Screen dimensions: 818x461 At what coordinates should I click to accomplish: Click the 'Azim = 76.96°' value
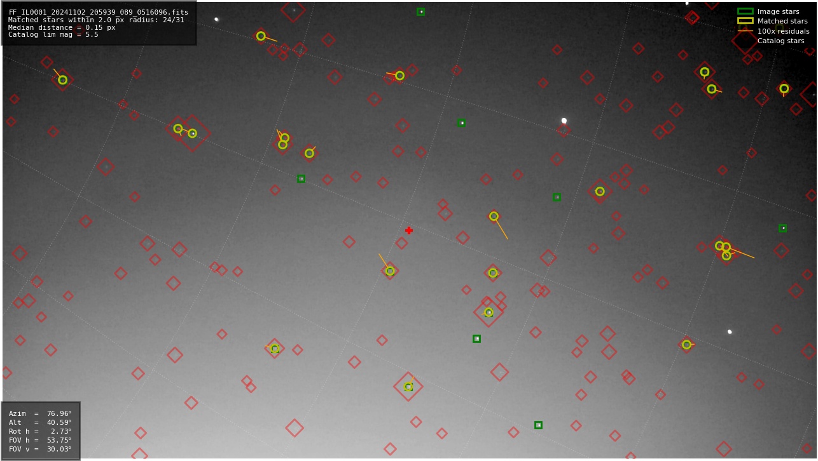(40, 413)
